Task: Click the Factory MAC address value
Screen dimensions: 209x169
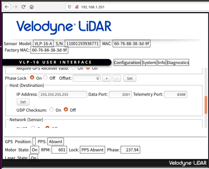Action: [x=49, y=50]
